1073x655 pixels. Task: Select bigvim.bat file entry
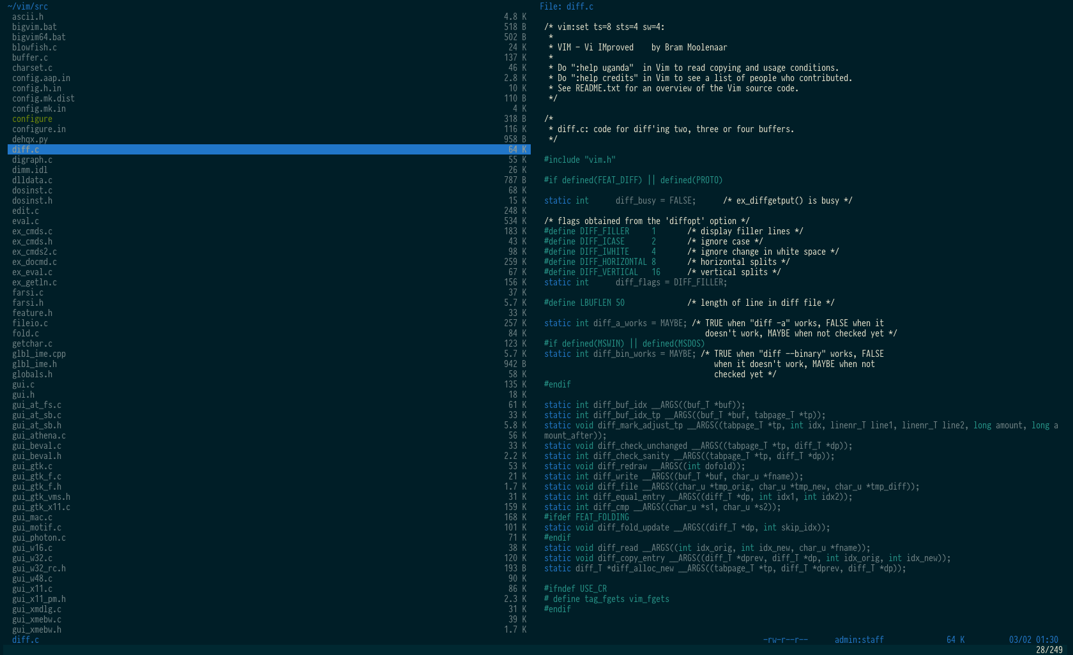coord(269,27)
